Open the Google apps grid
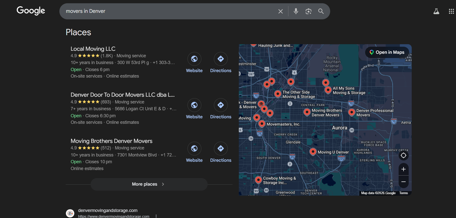This screenshot has height=218, width=456. point(451,11)
